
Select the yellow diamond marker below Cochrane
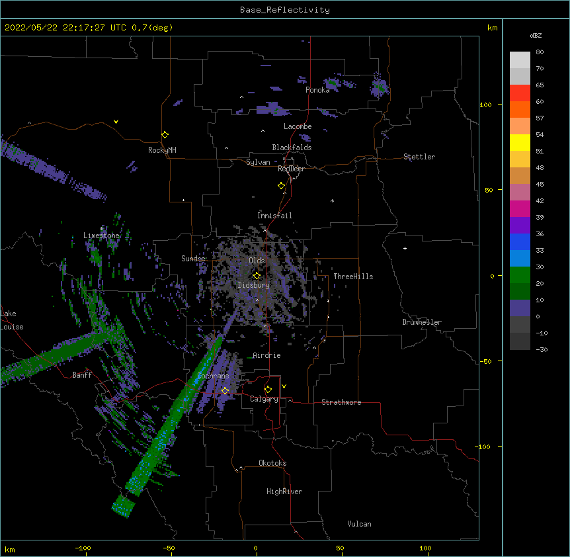click(225, 391)
